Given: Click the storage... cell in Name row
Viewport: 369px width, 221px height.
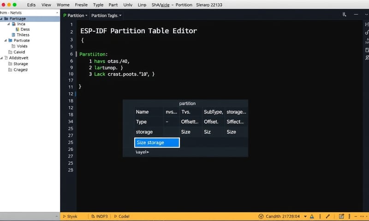Looking at the screenshot, I should click(236, 112).
